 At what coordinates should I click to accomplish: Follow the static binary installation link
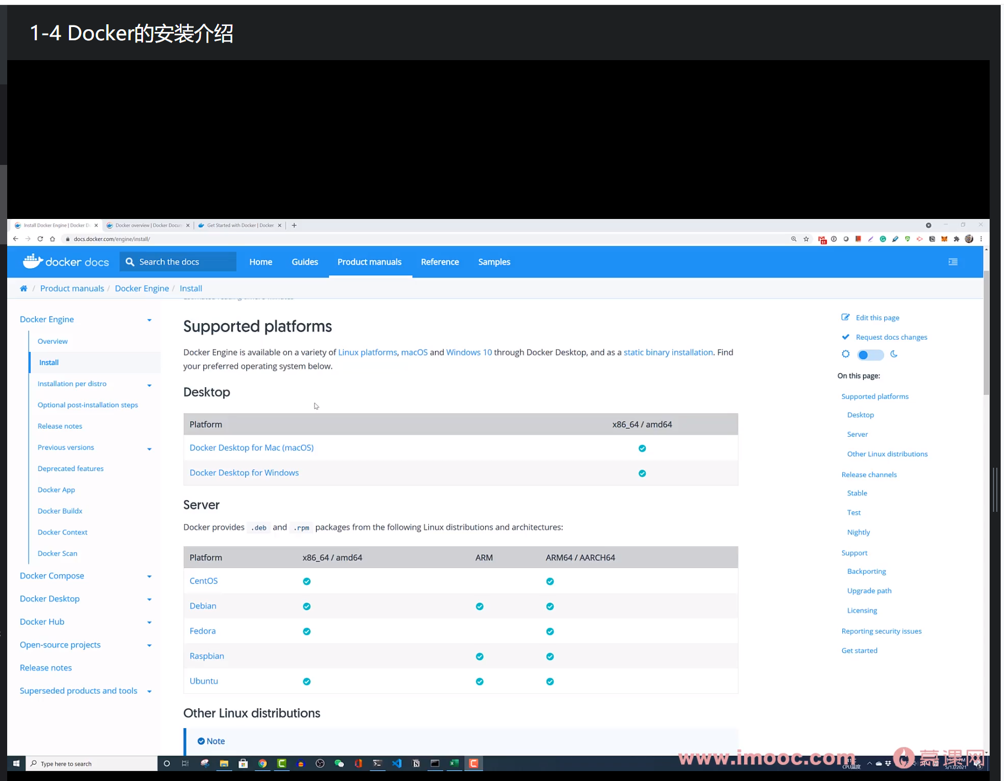[x=668, y=352]
